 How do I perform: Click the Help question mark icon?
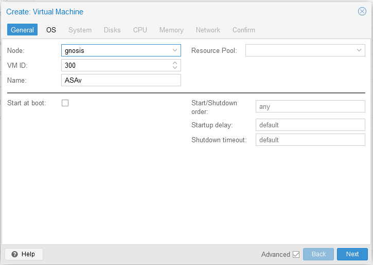click(x=14, y=254)
